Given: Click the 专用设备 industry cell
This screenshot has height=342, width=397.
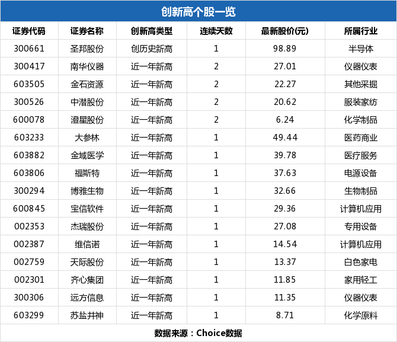Looking at the screenshot, I should [360, 226].
